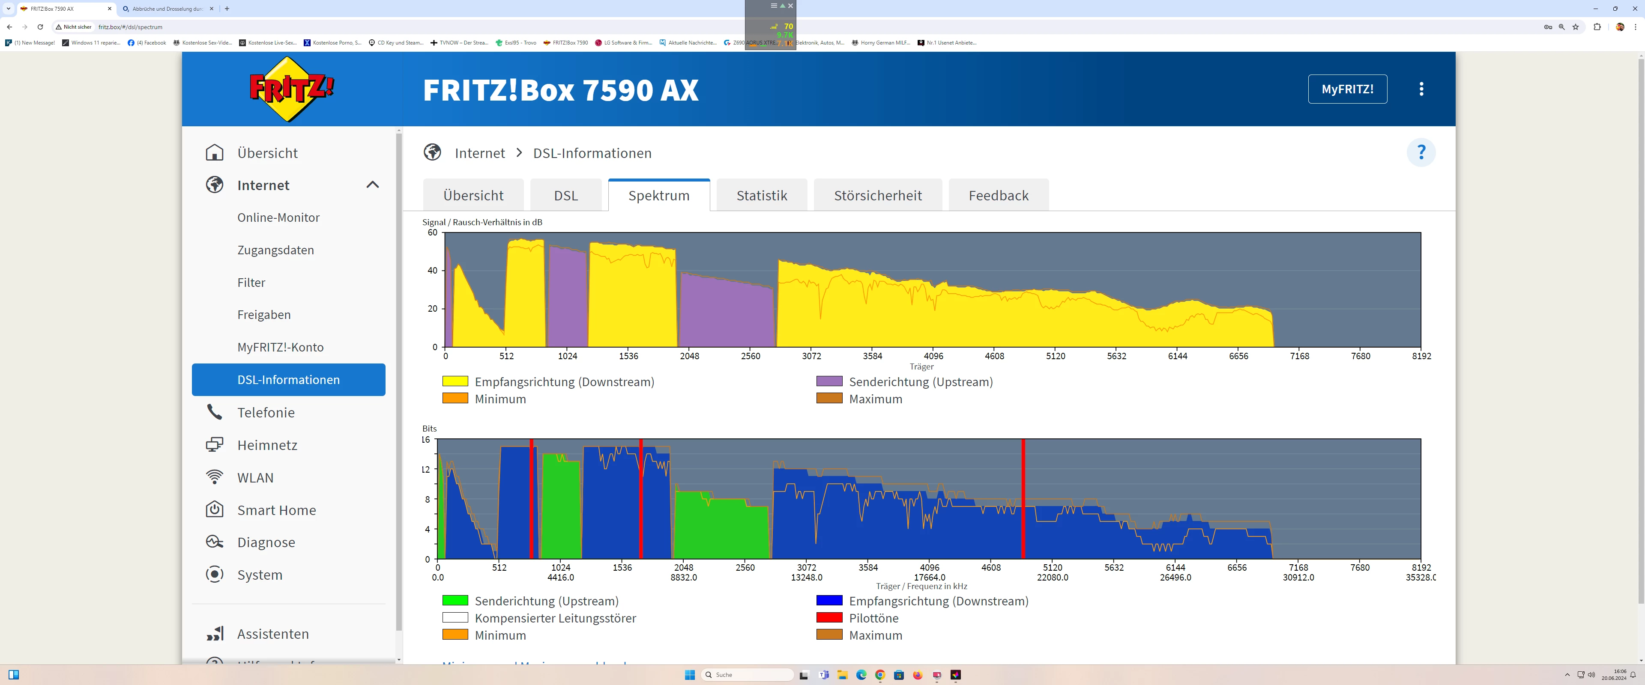The width and height of the screenshot is (1645, 685).
Task: Click the Telefonie phone icon
Action: pyautogui.click(x=215, y=412)
